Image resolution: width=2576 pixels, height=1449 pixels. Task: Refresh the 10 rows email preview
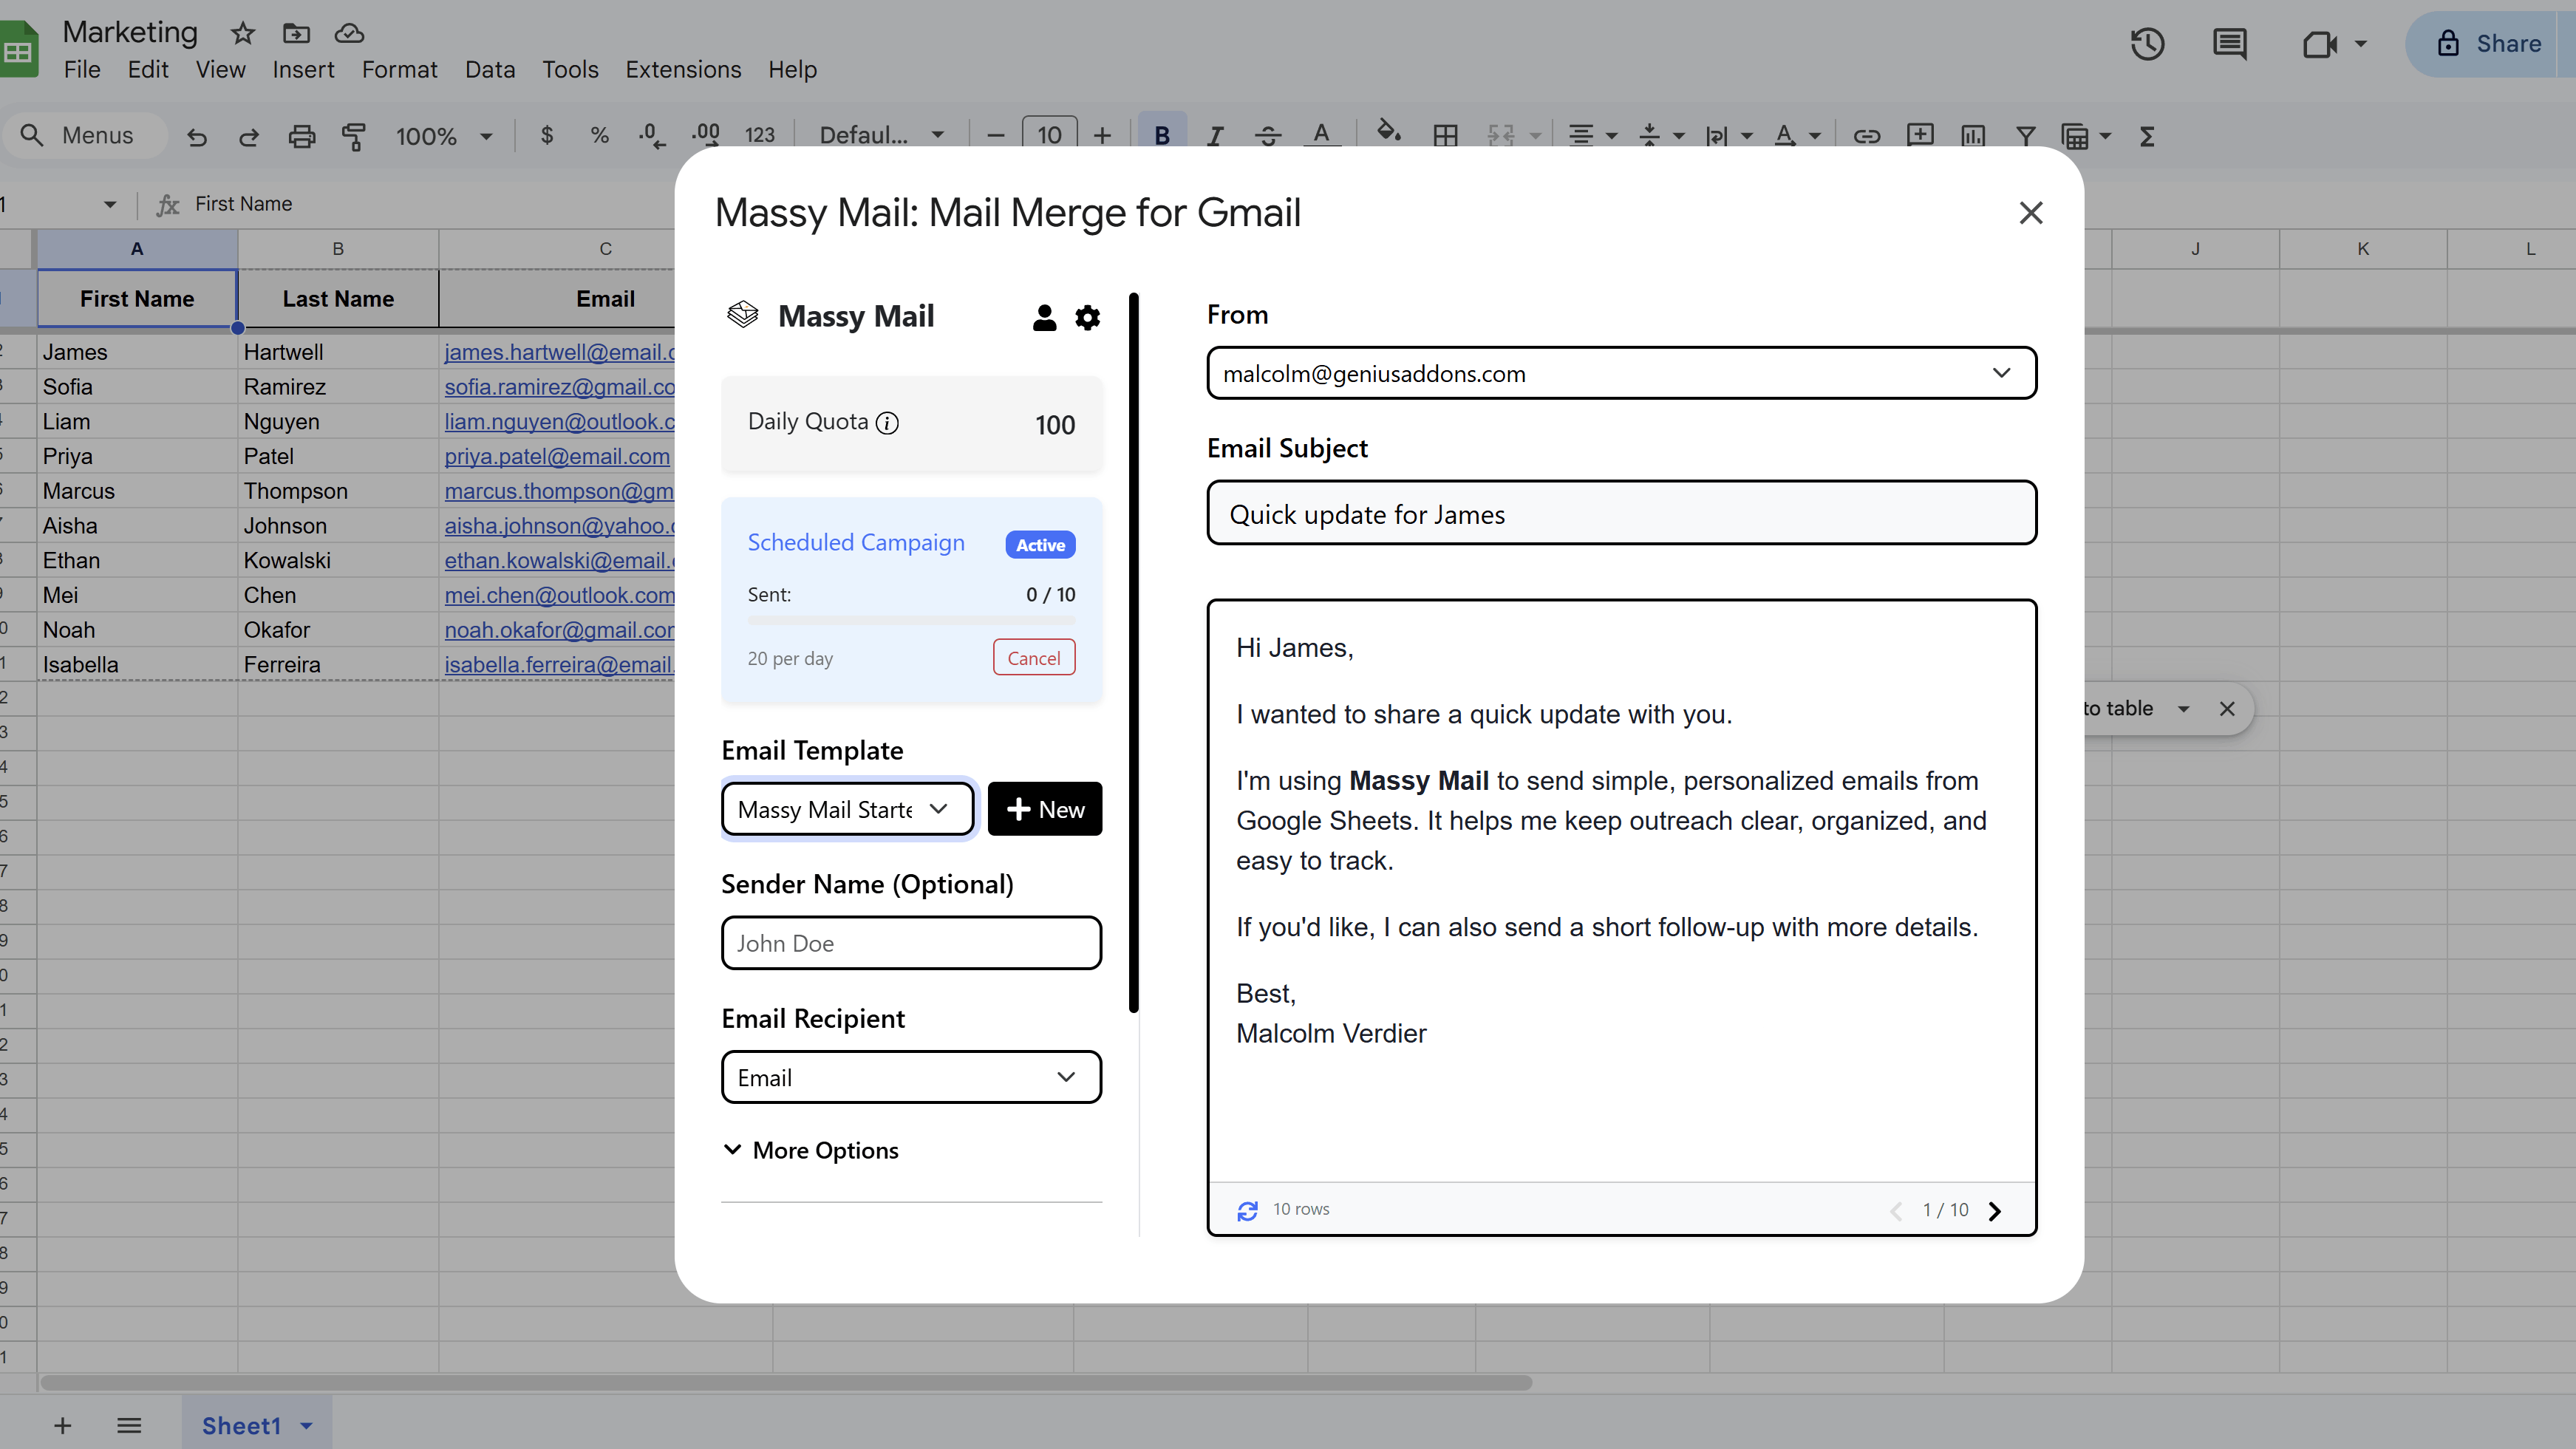1247,1210
